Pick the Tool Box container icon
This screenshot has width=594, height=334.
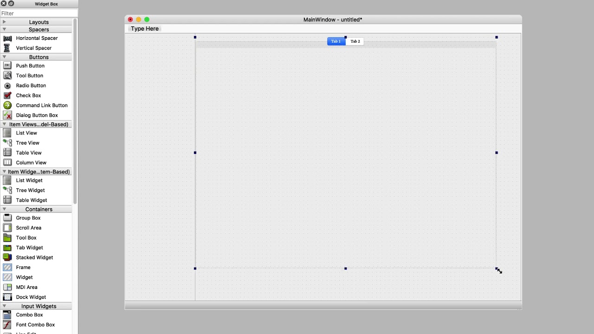[7, 238]
